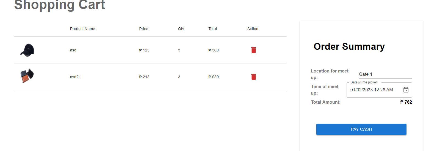Click the ₱ 639 total cell
Image resolution: width=448 pixels, height=151 pixels.
[x=214, y=77]
